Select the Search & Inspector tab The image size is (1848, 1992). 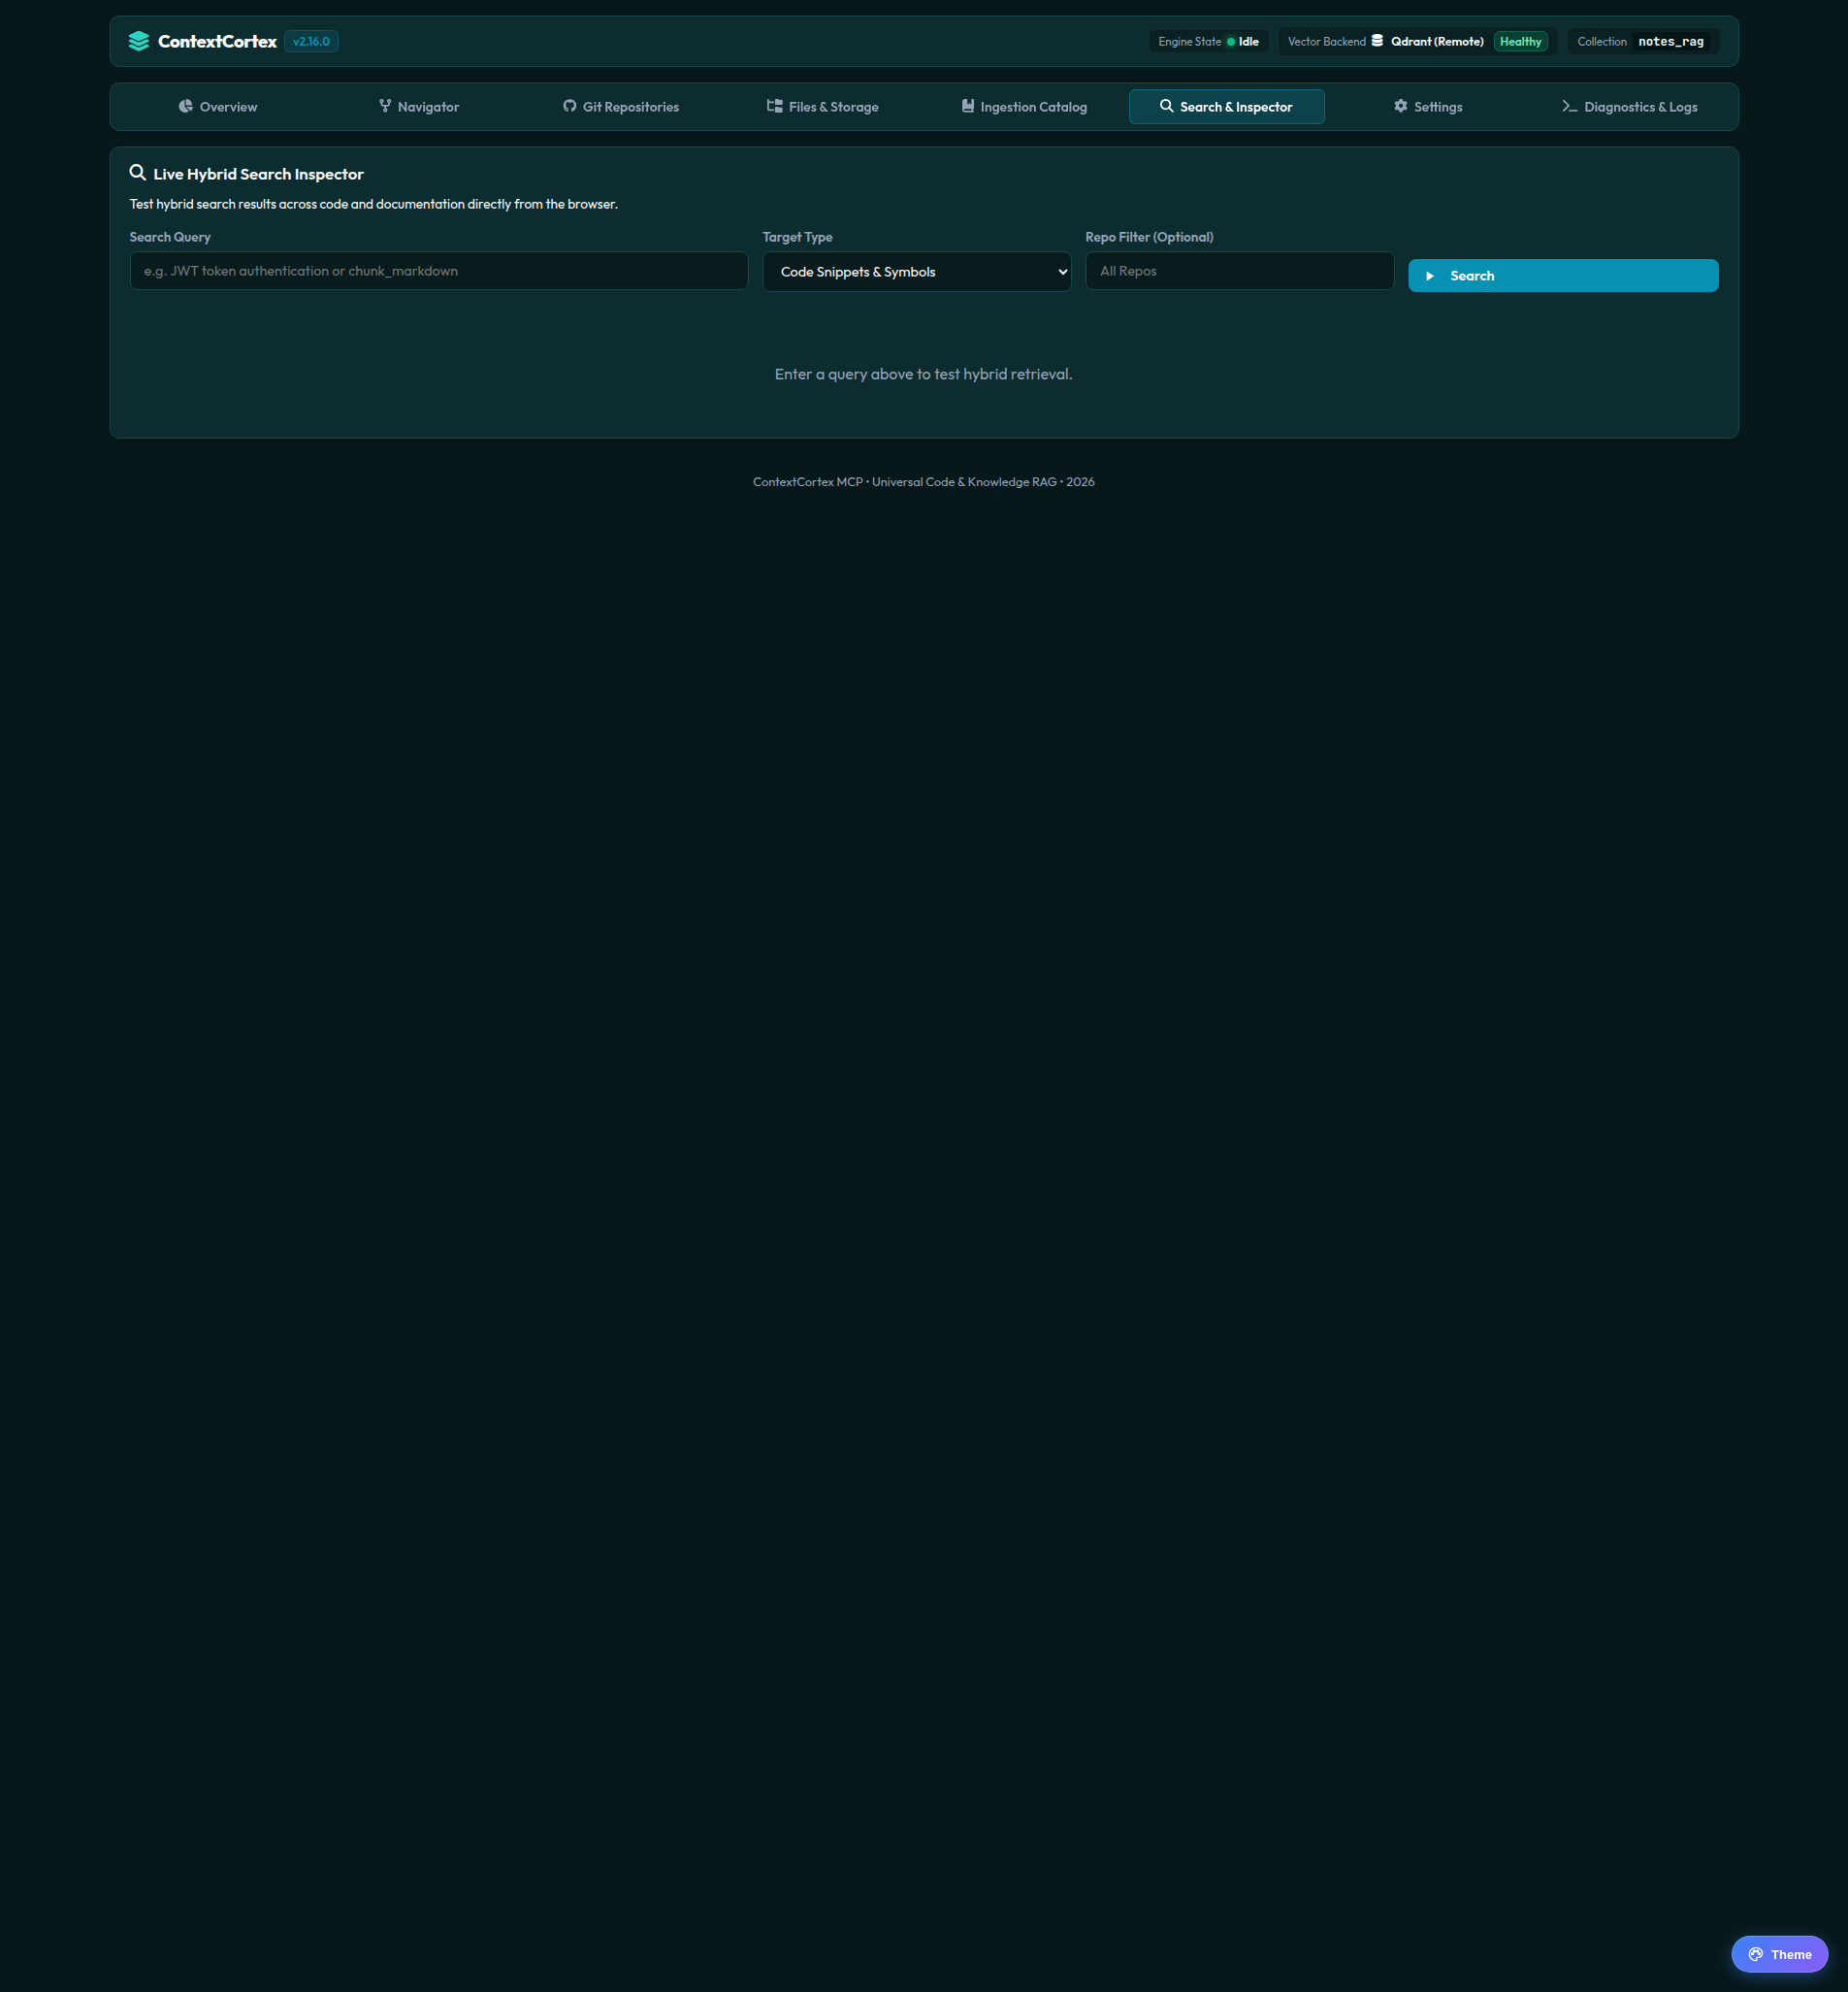[1227, 107]
